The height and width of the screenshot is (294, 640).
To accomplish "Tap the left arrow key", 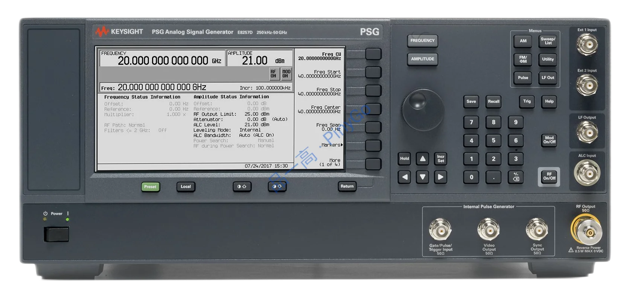I will (404, 177).
